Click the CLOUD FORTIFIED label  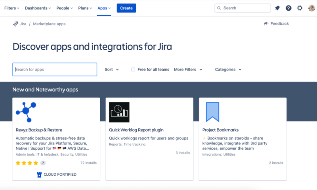60,175
